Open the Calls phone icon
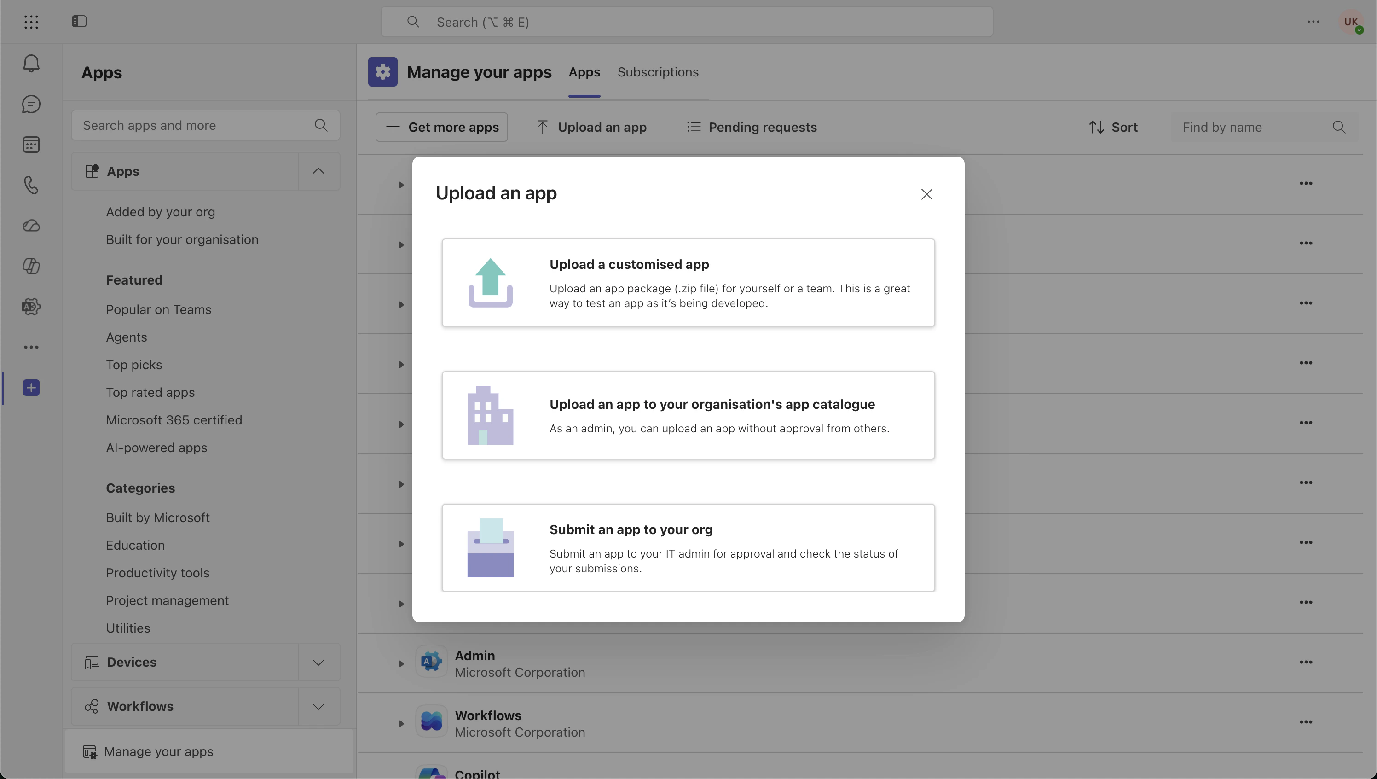Image resolution: width=1377 pixels, height=779 pixels. (x=31, y=185)
